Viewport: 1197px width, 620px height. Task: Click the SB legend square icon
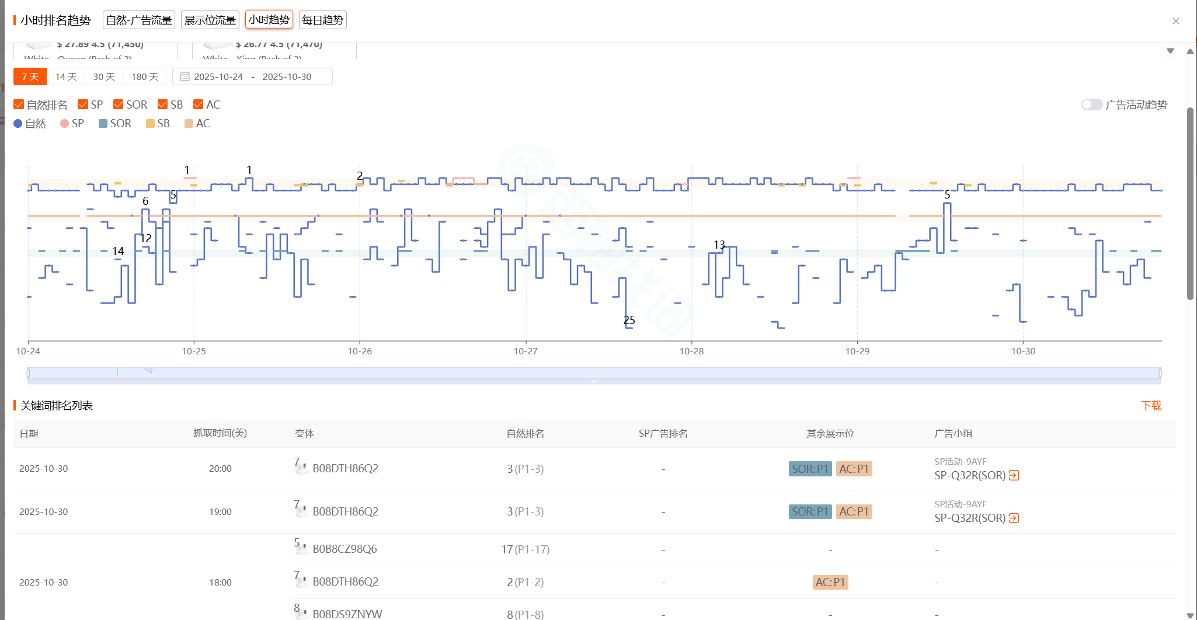pyautogui.click(x=150, y=124)
